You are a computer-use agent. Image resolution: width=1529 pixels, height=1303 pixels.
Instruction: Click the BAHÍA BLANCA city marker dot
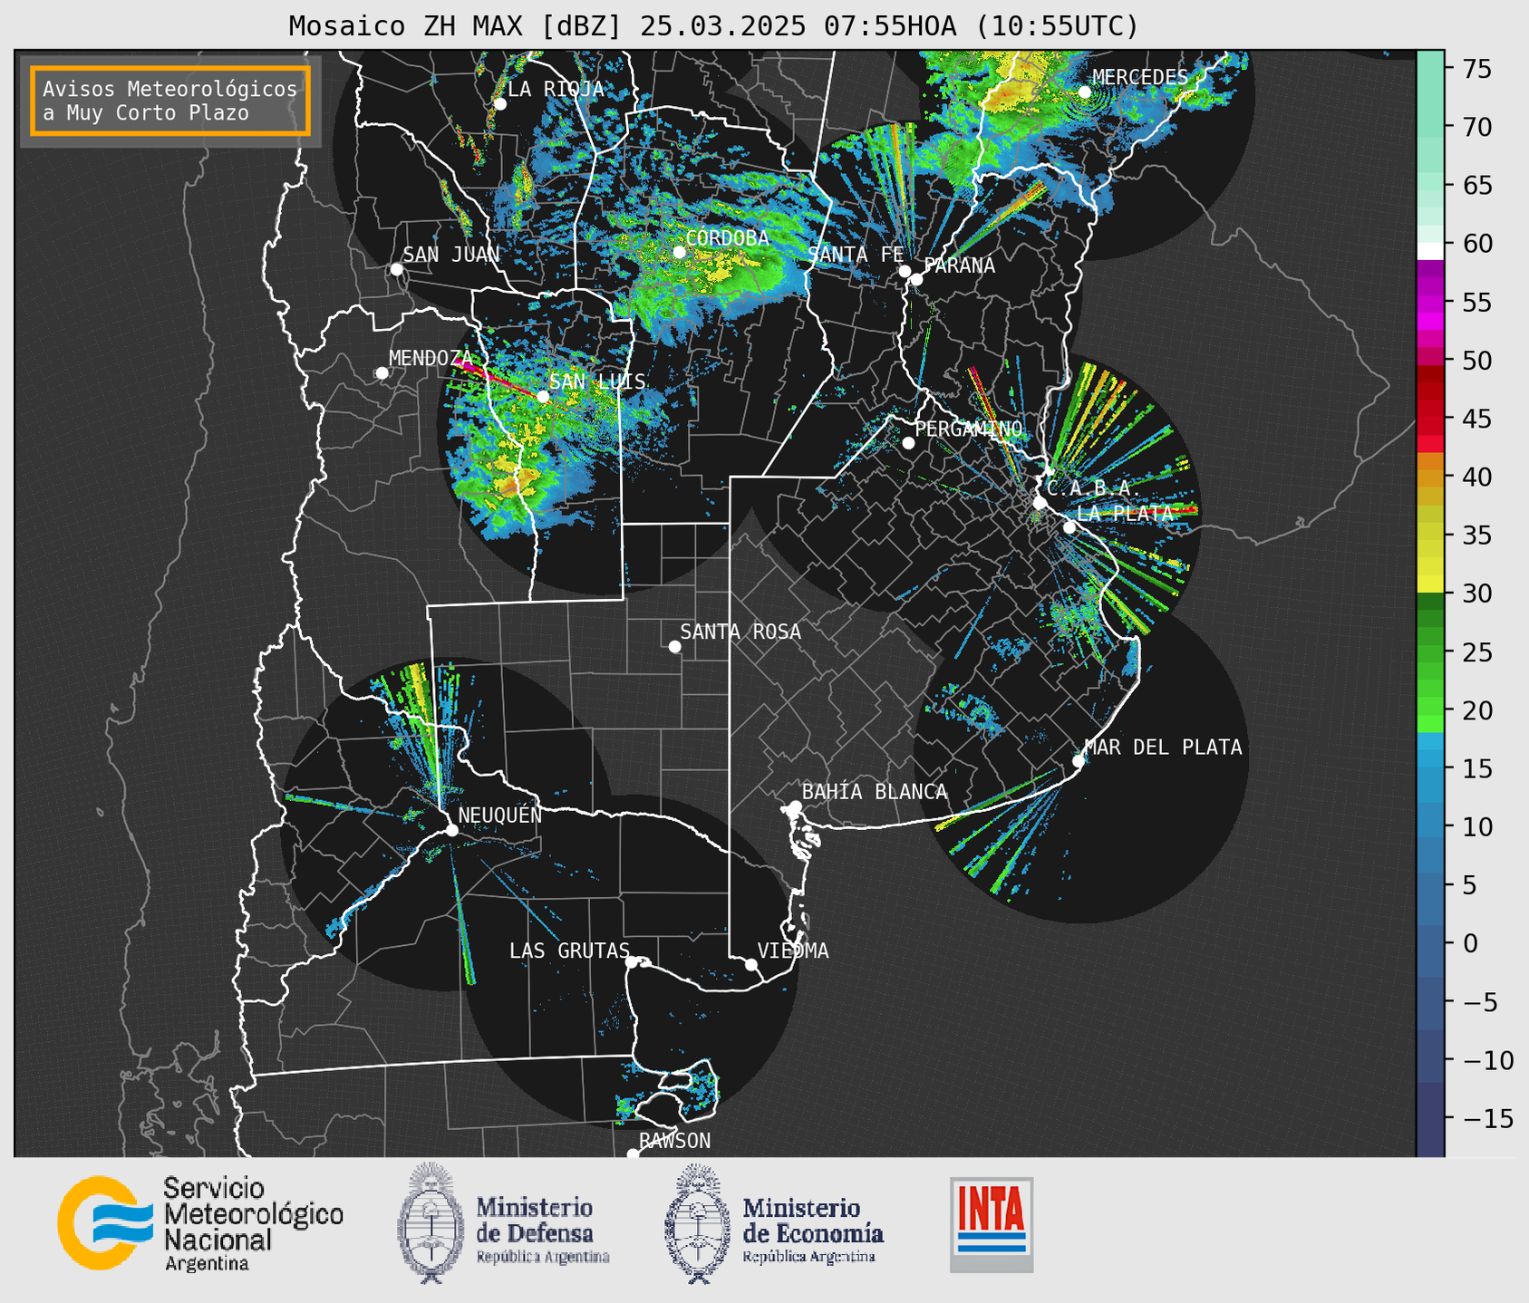[795, 806]
